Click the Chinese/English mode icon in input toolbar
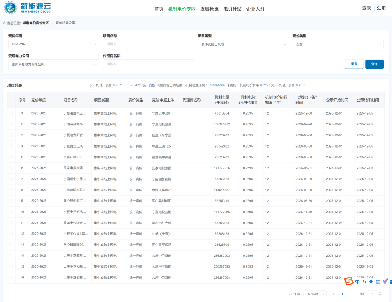 357,281
